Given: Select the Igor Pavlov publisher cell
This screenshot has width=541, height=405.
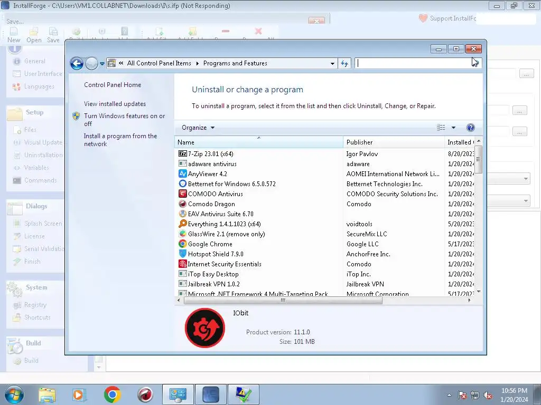Looking at the screenshot, I should [x=362, y=153].
